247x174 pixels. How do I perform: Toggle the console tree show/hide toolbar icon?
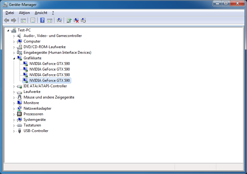click(x=23, y=20)
